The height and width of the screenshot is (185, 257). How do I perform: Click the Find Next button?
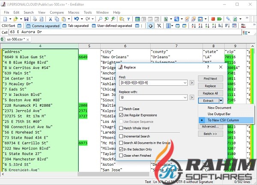210,78
